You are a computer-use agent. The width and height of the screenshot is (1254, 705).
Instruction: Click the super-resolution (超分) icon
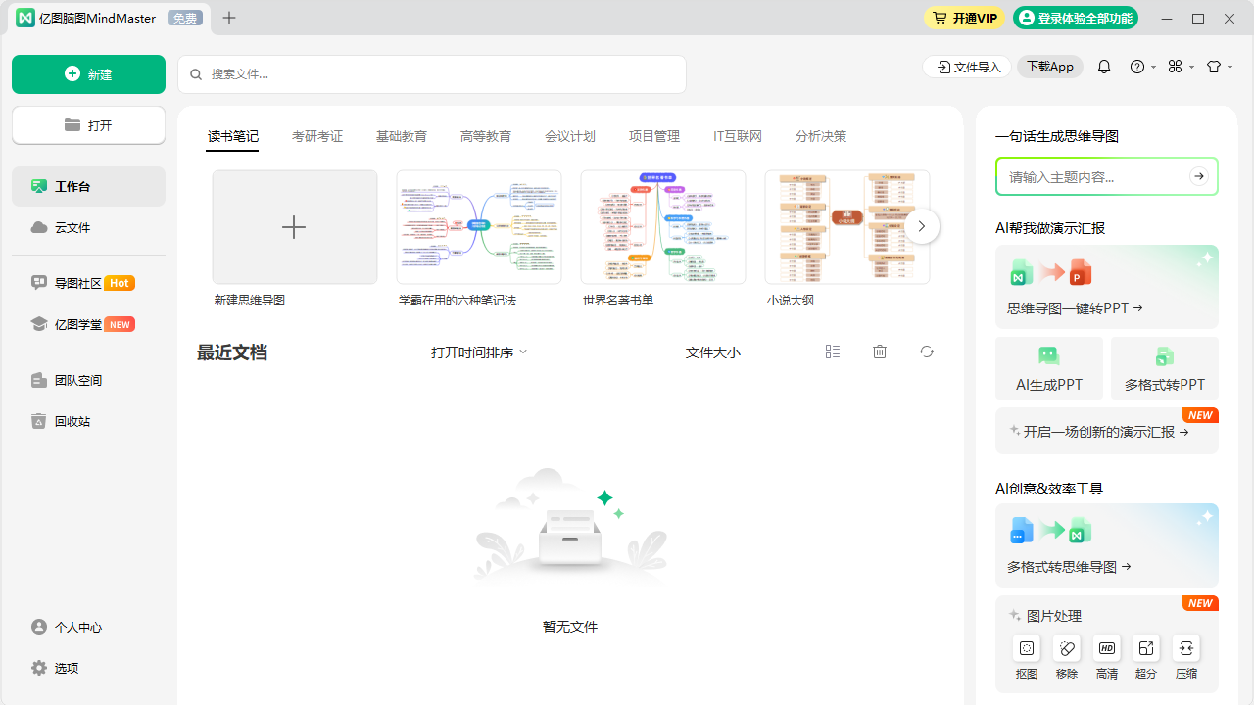[1146, 648]
